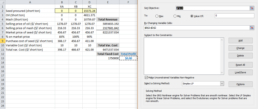Click the Value Of number field
This screenshot has width=258, height=109.
point(234,16)
